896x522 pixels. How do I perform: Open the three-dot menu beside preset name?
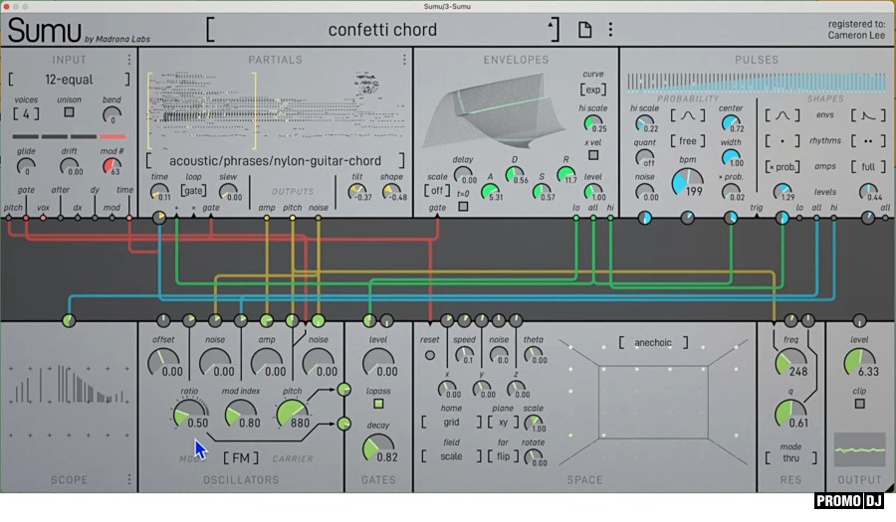coord(610,30)
